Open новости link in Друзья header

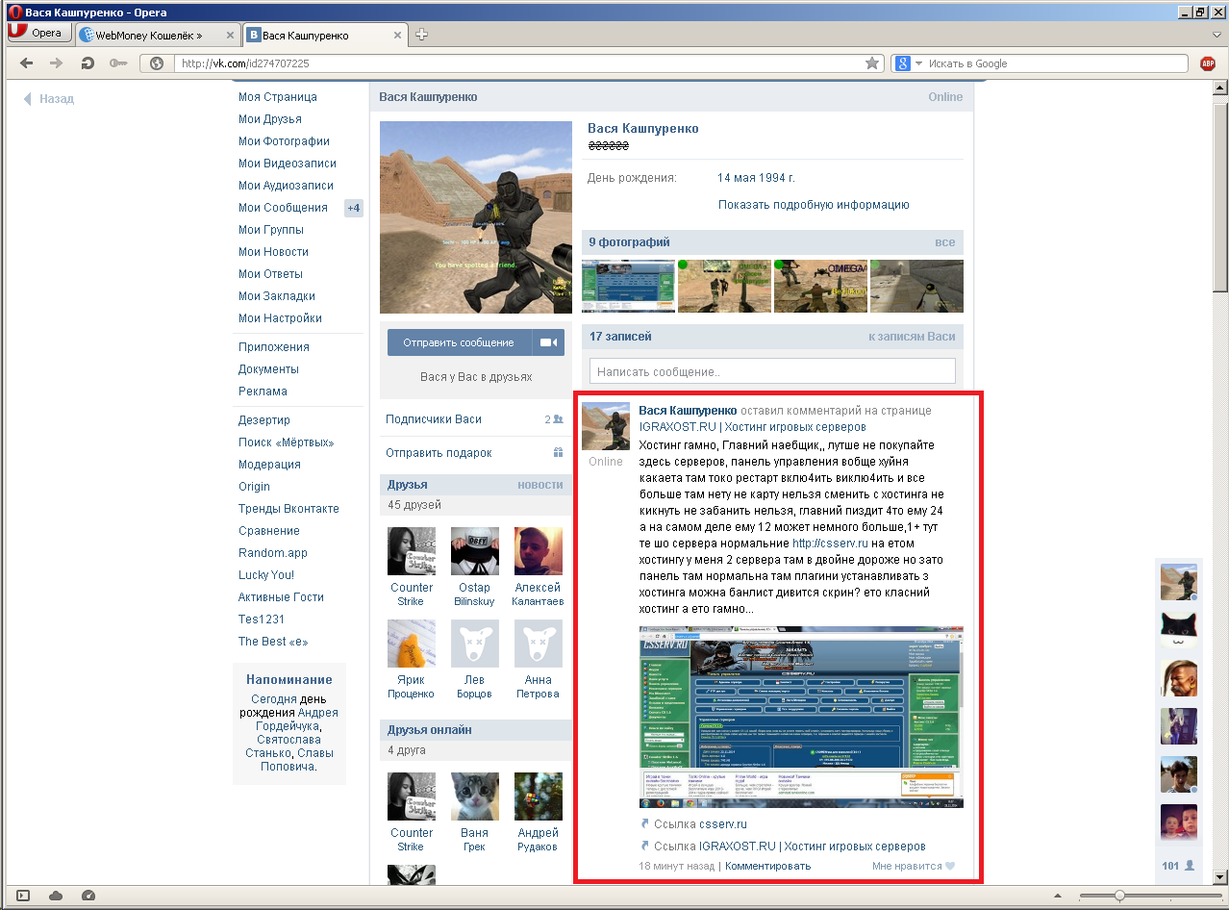540,485
